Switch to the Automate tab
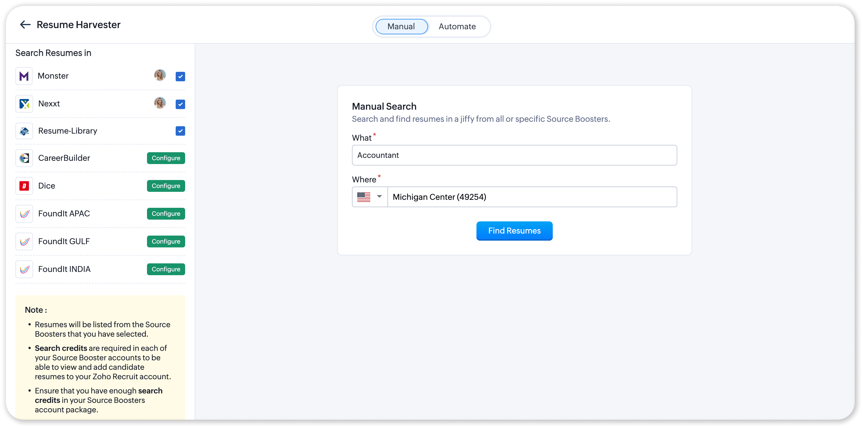 pos(457,27)
